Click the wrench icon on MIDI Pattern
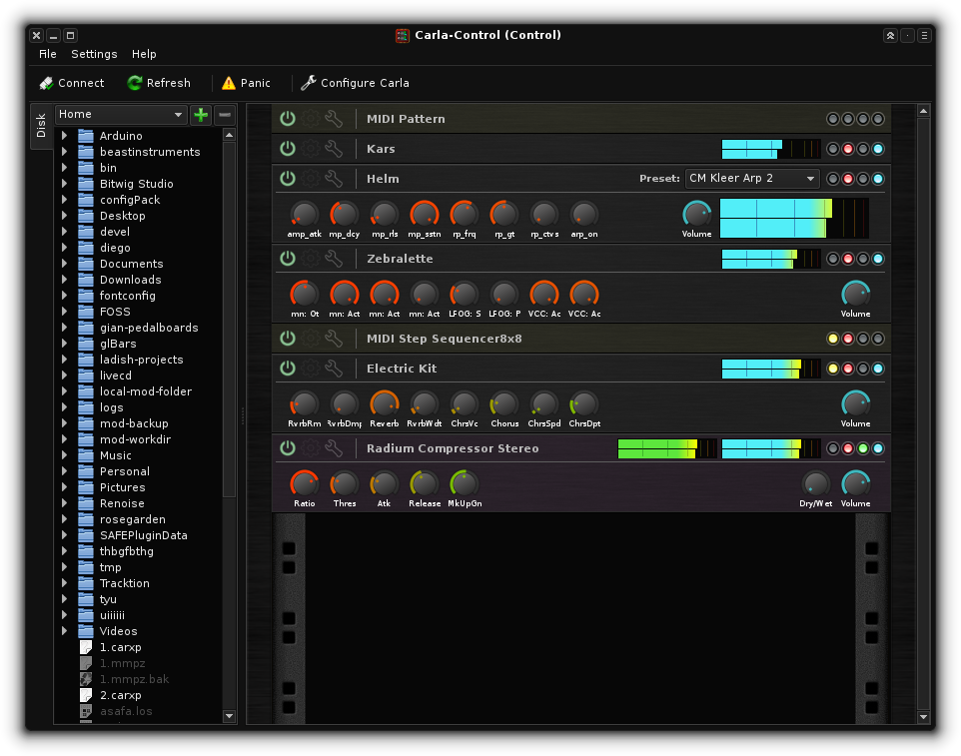Screen dimensions: 961x756 [334, 119]
